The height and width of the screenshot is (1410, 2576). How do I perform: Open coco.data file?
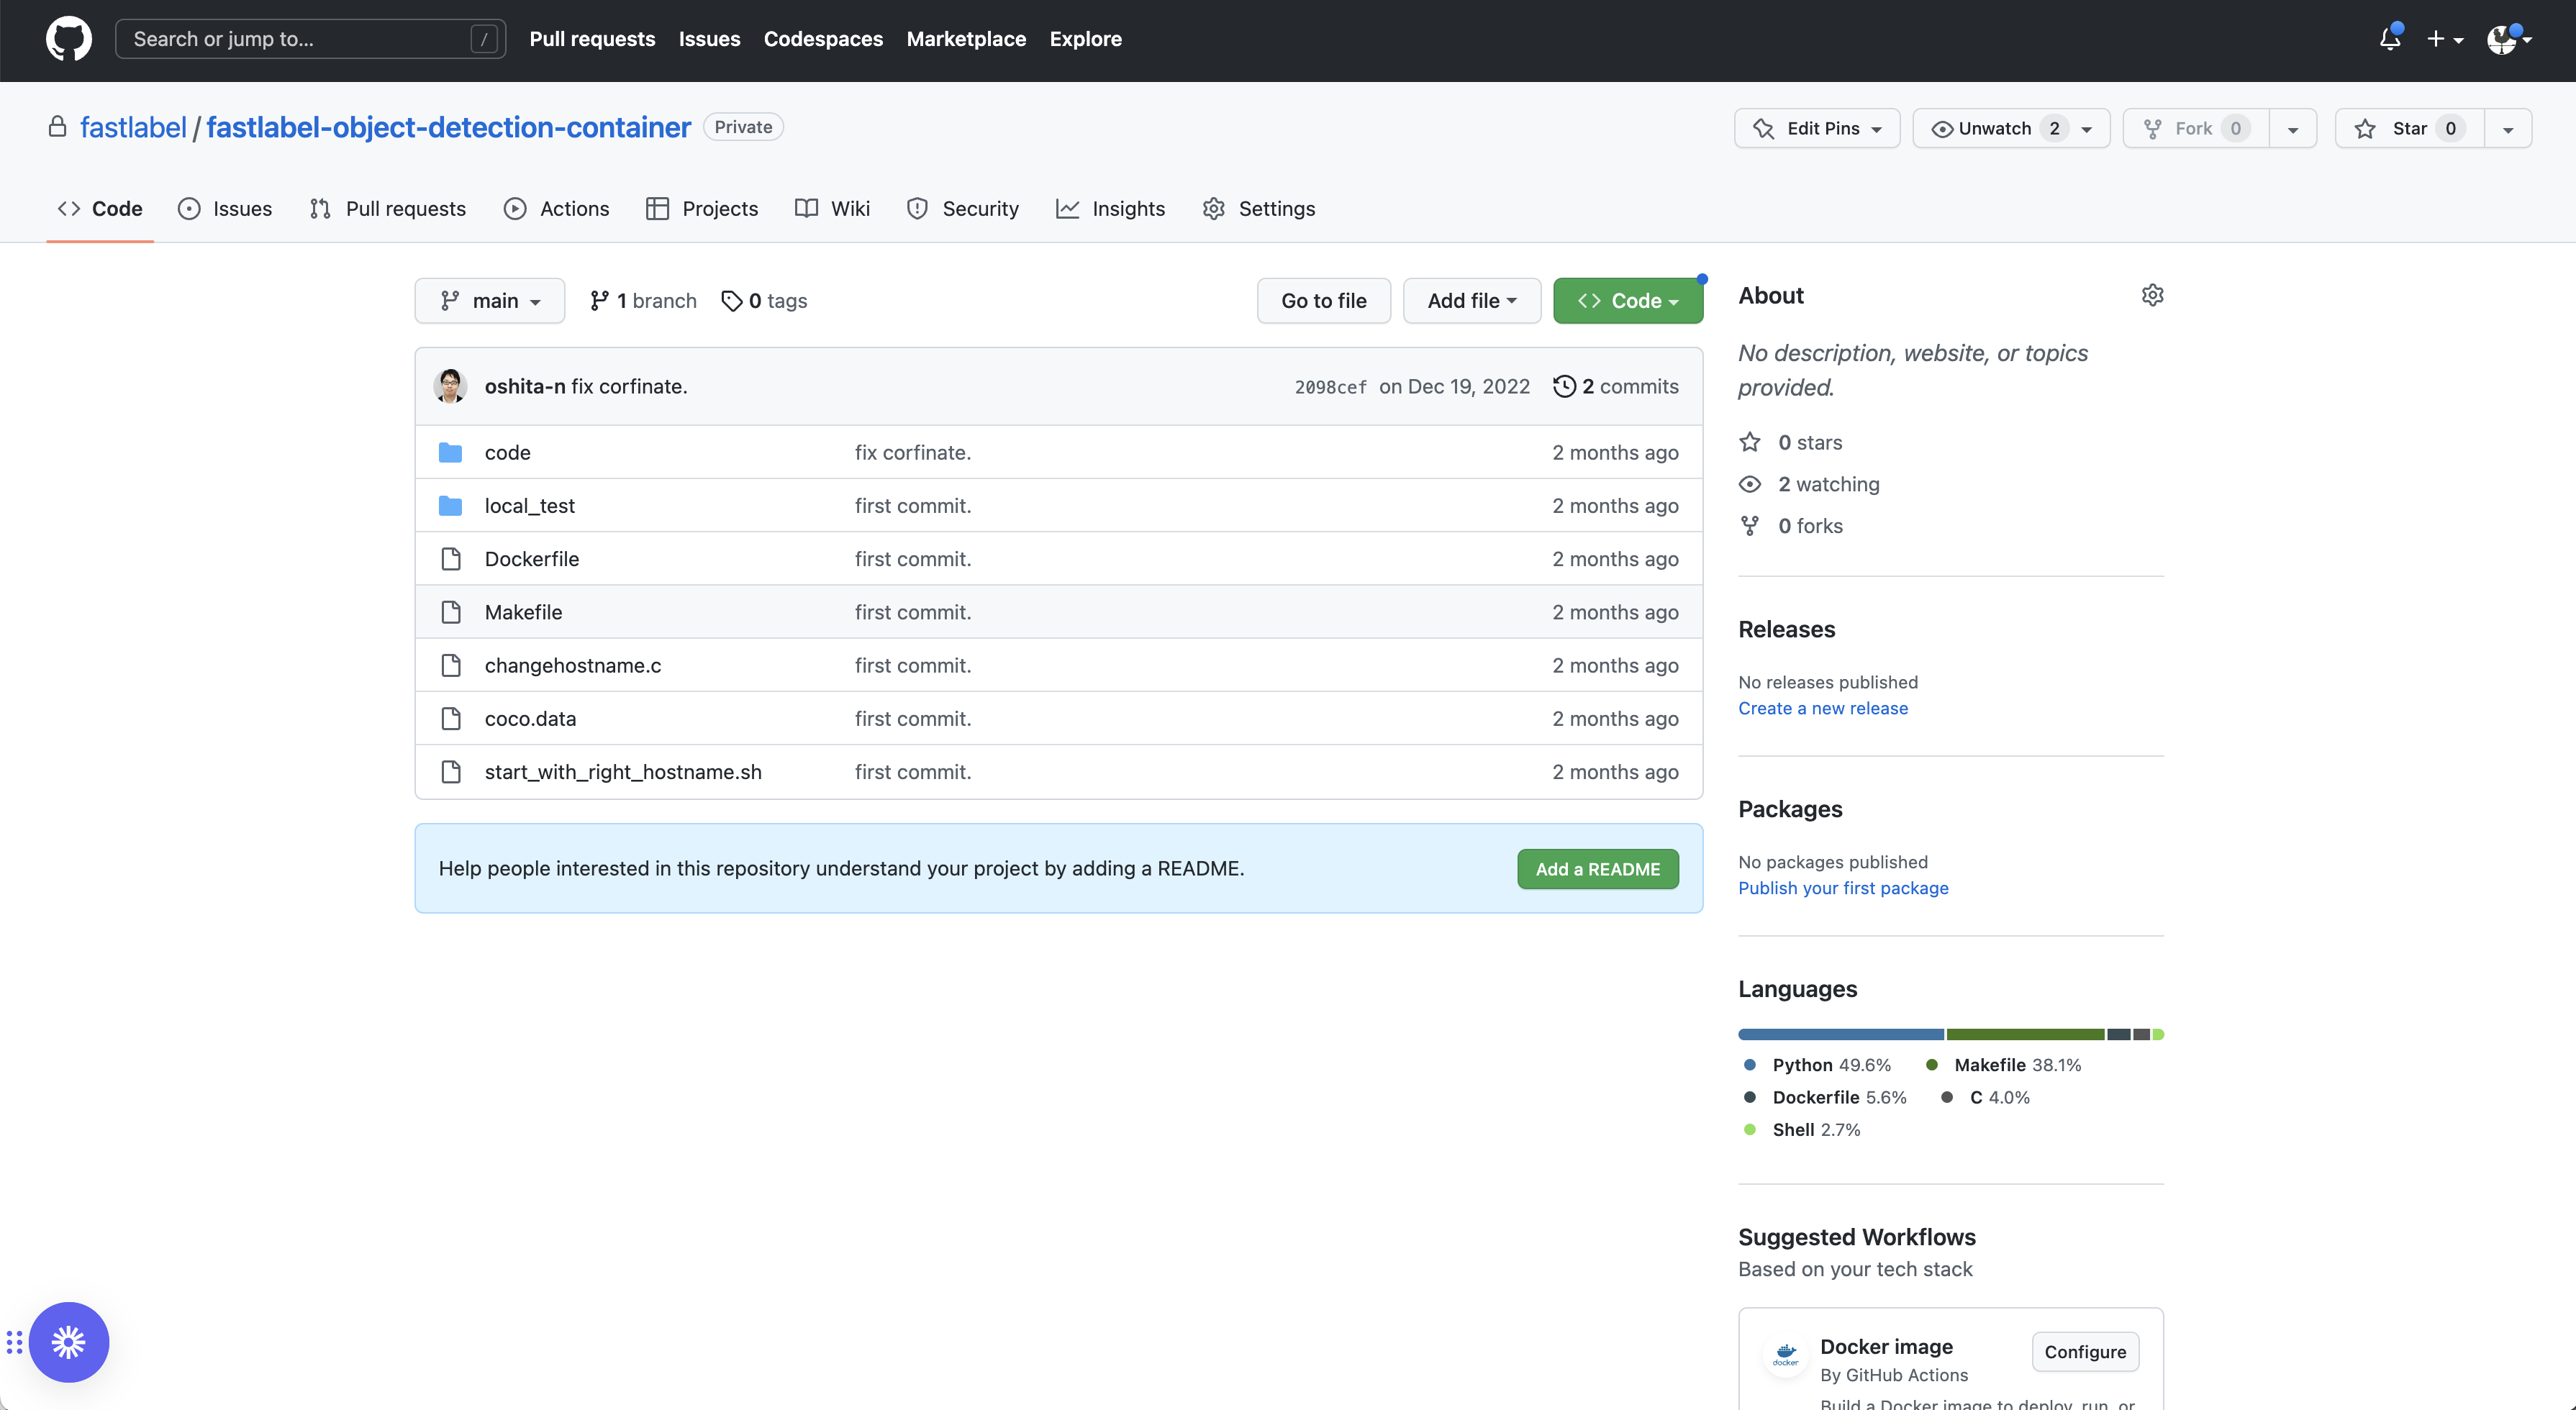[530, 719]
